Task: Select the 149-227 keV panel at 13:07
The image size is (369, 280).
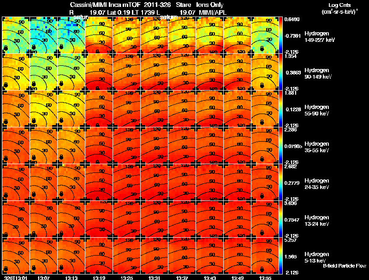Action: (x=43, y=35)
